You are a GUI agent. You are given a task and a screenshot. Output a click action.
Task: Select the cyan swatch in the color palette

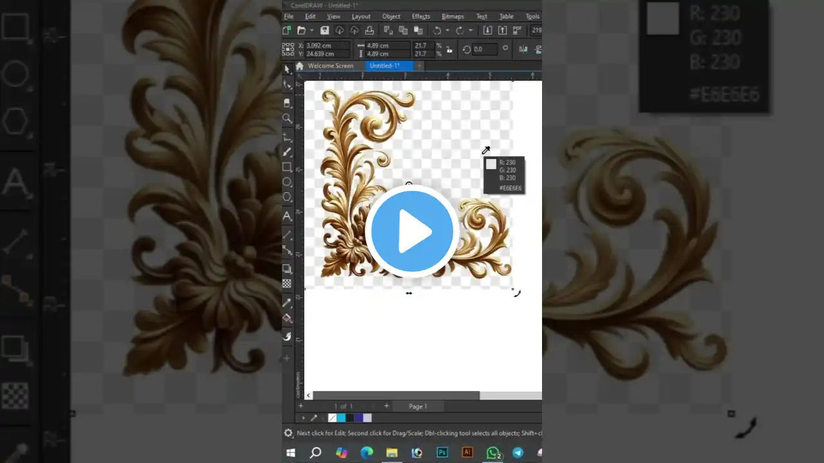(341, 418)
